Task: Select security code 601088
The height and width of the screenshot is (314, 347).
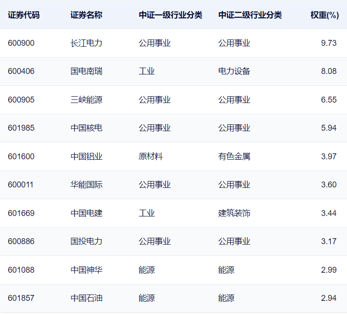Action: pyautogui.click(x=21, y=270)
